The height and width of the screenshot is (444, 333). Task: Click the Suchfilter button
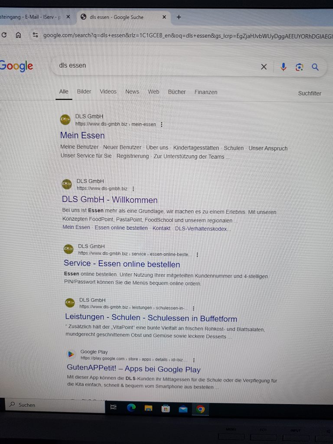click(x=310, y=94)
